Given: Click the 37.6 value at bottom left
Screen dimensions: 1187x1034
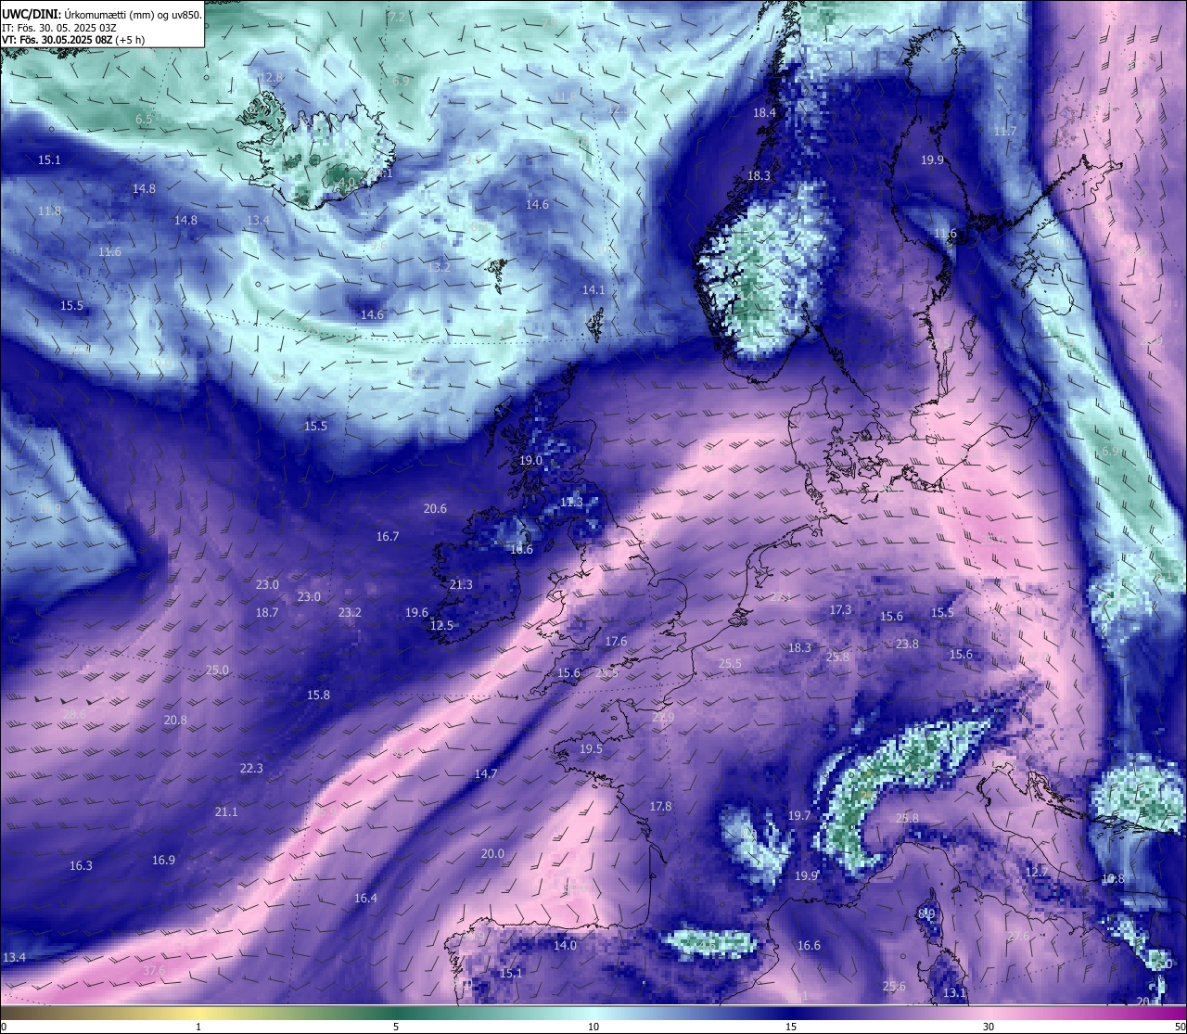Looking at the screenshot, I should [x=154, y=971].
